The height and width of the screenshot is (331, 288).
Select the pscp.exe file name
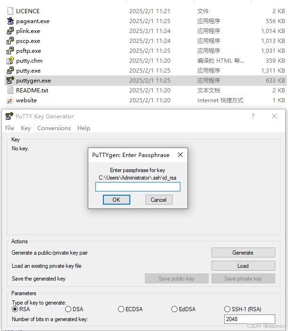[x=28, y=41]
